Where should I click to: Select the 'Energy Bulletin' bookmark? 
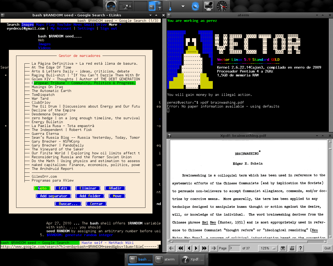pyautogui.click(x=47, y=122)
